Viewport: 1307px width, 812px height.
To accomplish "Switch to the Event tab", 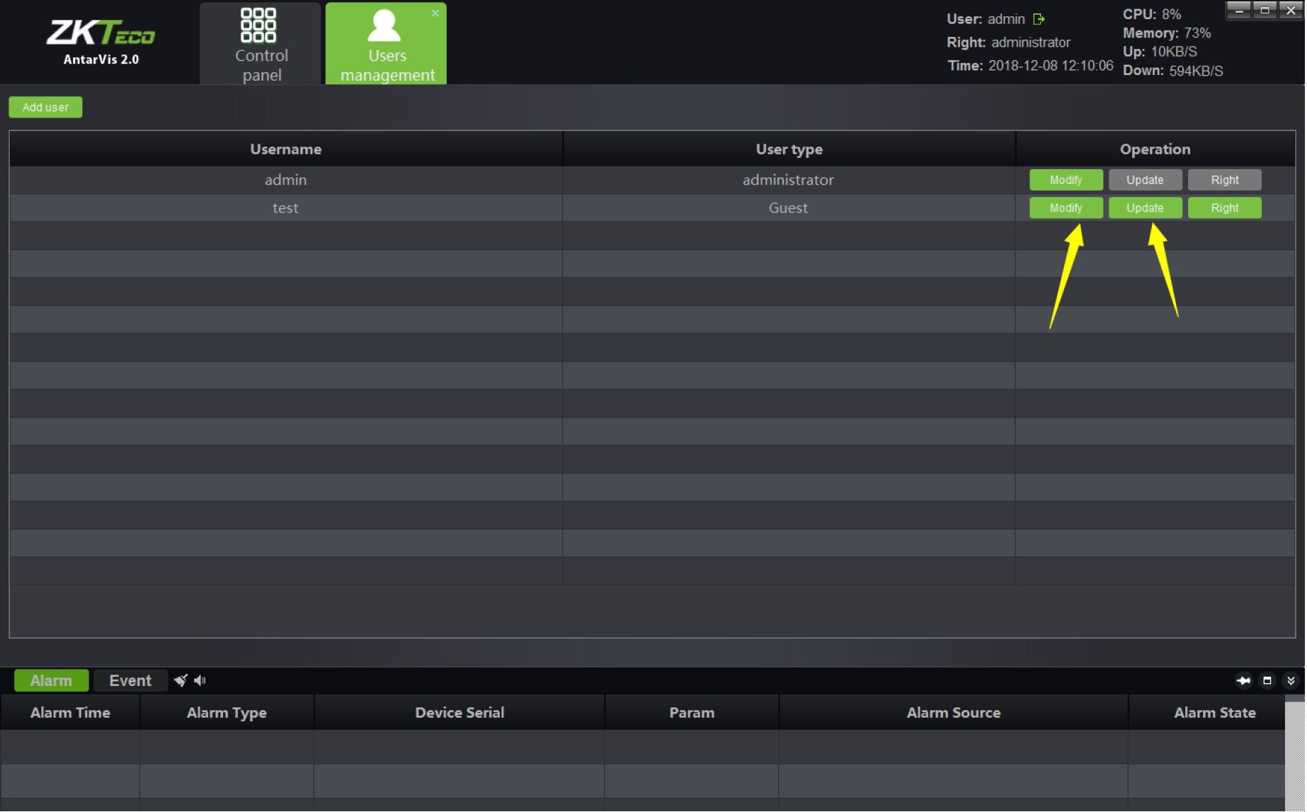I will [130, 681].
